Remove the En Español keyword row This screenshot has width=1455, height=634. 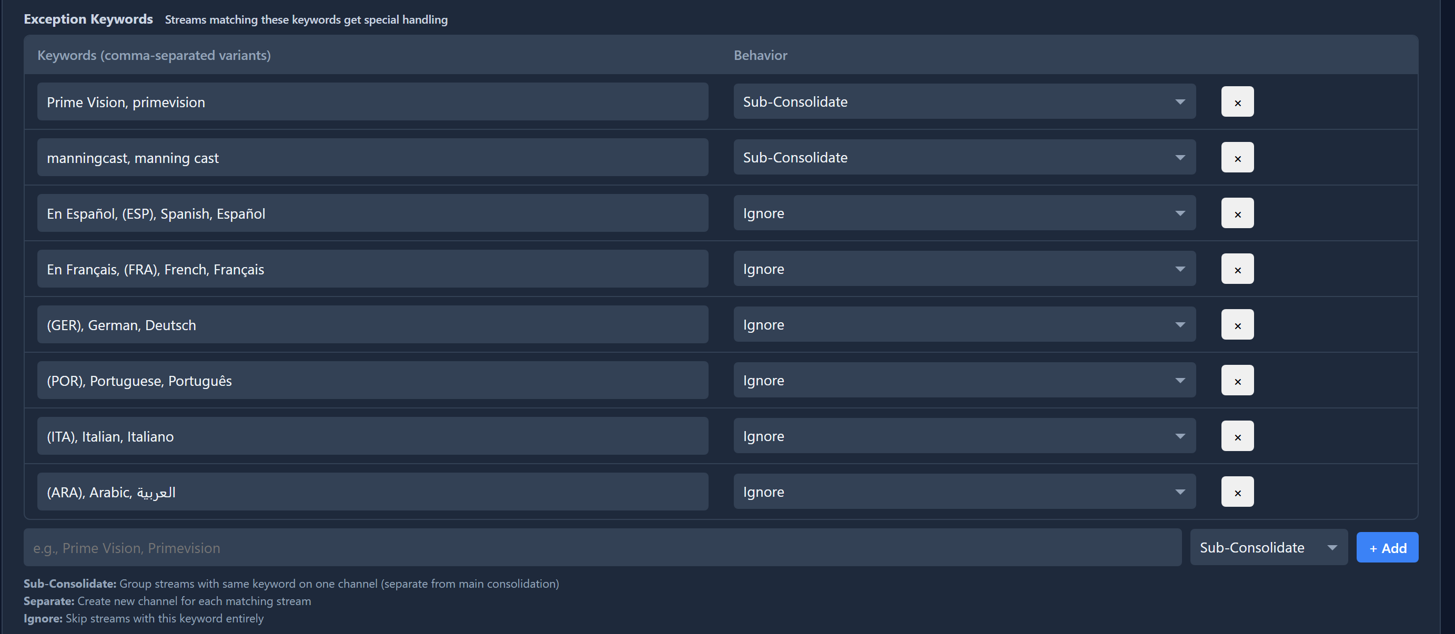[x=1237, y=213]
